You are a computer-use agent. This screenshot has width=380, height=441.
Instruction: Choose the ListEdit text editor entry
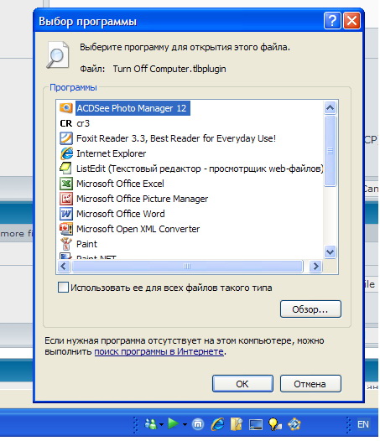click(x=200, y=169)
